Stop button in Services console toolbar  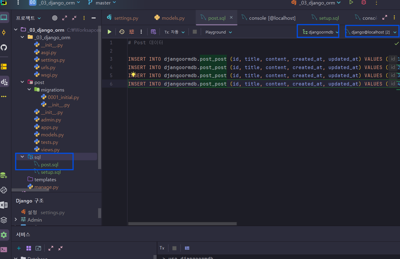tap(174, 248)
